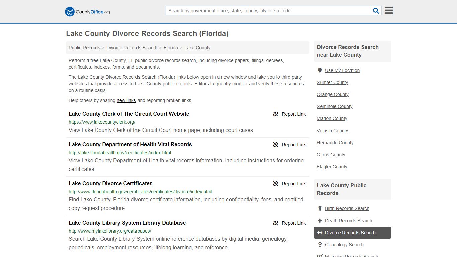The image size is (457, 257).
Task: Click broken-link icon beside Divorce Certificates
Action: click(276, 184)
